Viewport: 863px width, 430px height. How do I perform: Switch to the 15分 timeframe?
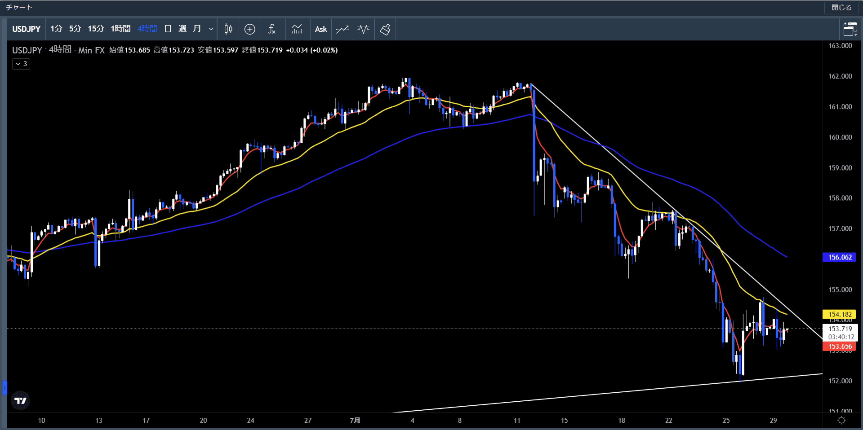point(96,29)
